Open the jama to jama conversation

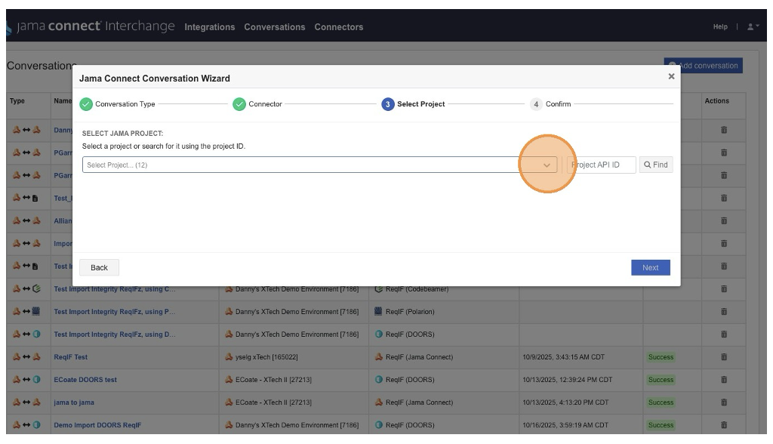click(74, 402)
